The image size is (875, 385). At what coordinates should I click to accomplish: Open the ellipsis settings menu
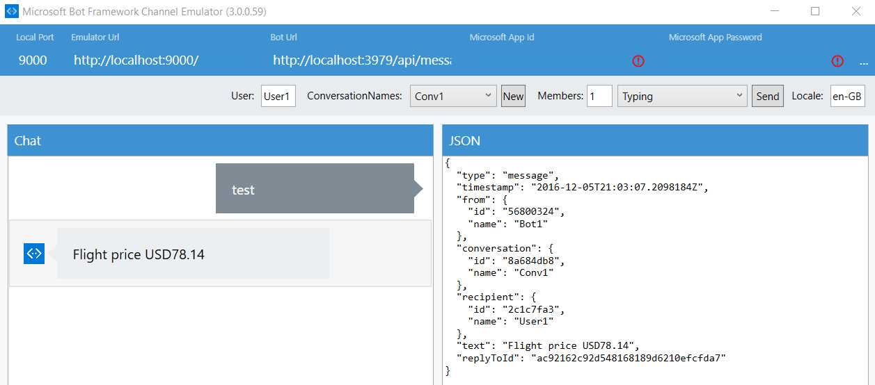[864, 63]
